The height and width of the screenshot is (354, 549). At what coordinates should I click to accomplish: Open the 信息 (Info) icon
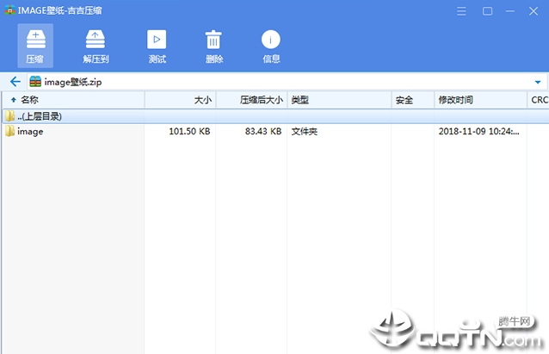click(271, 46)
